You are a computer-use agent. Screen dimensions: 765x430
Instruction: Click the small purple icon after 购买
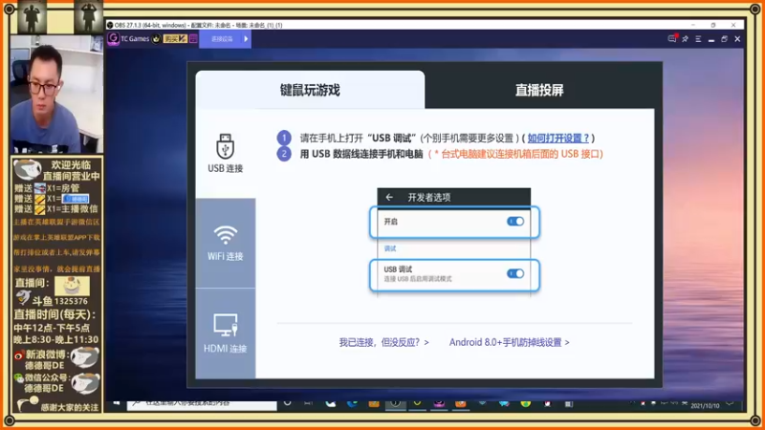(193, 38)
